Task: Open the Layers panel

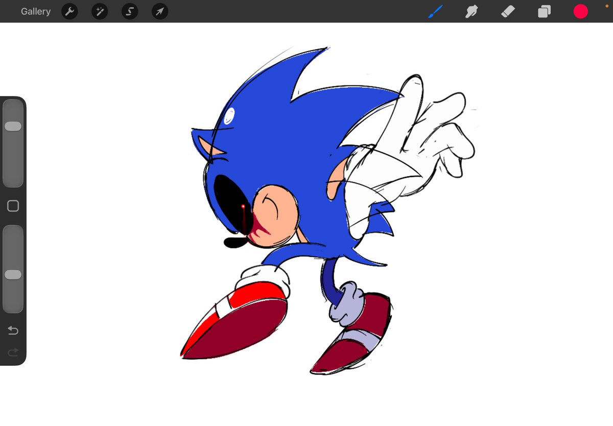Action: click(x=545, y=12)
